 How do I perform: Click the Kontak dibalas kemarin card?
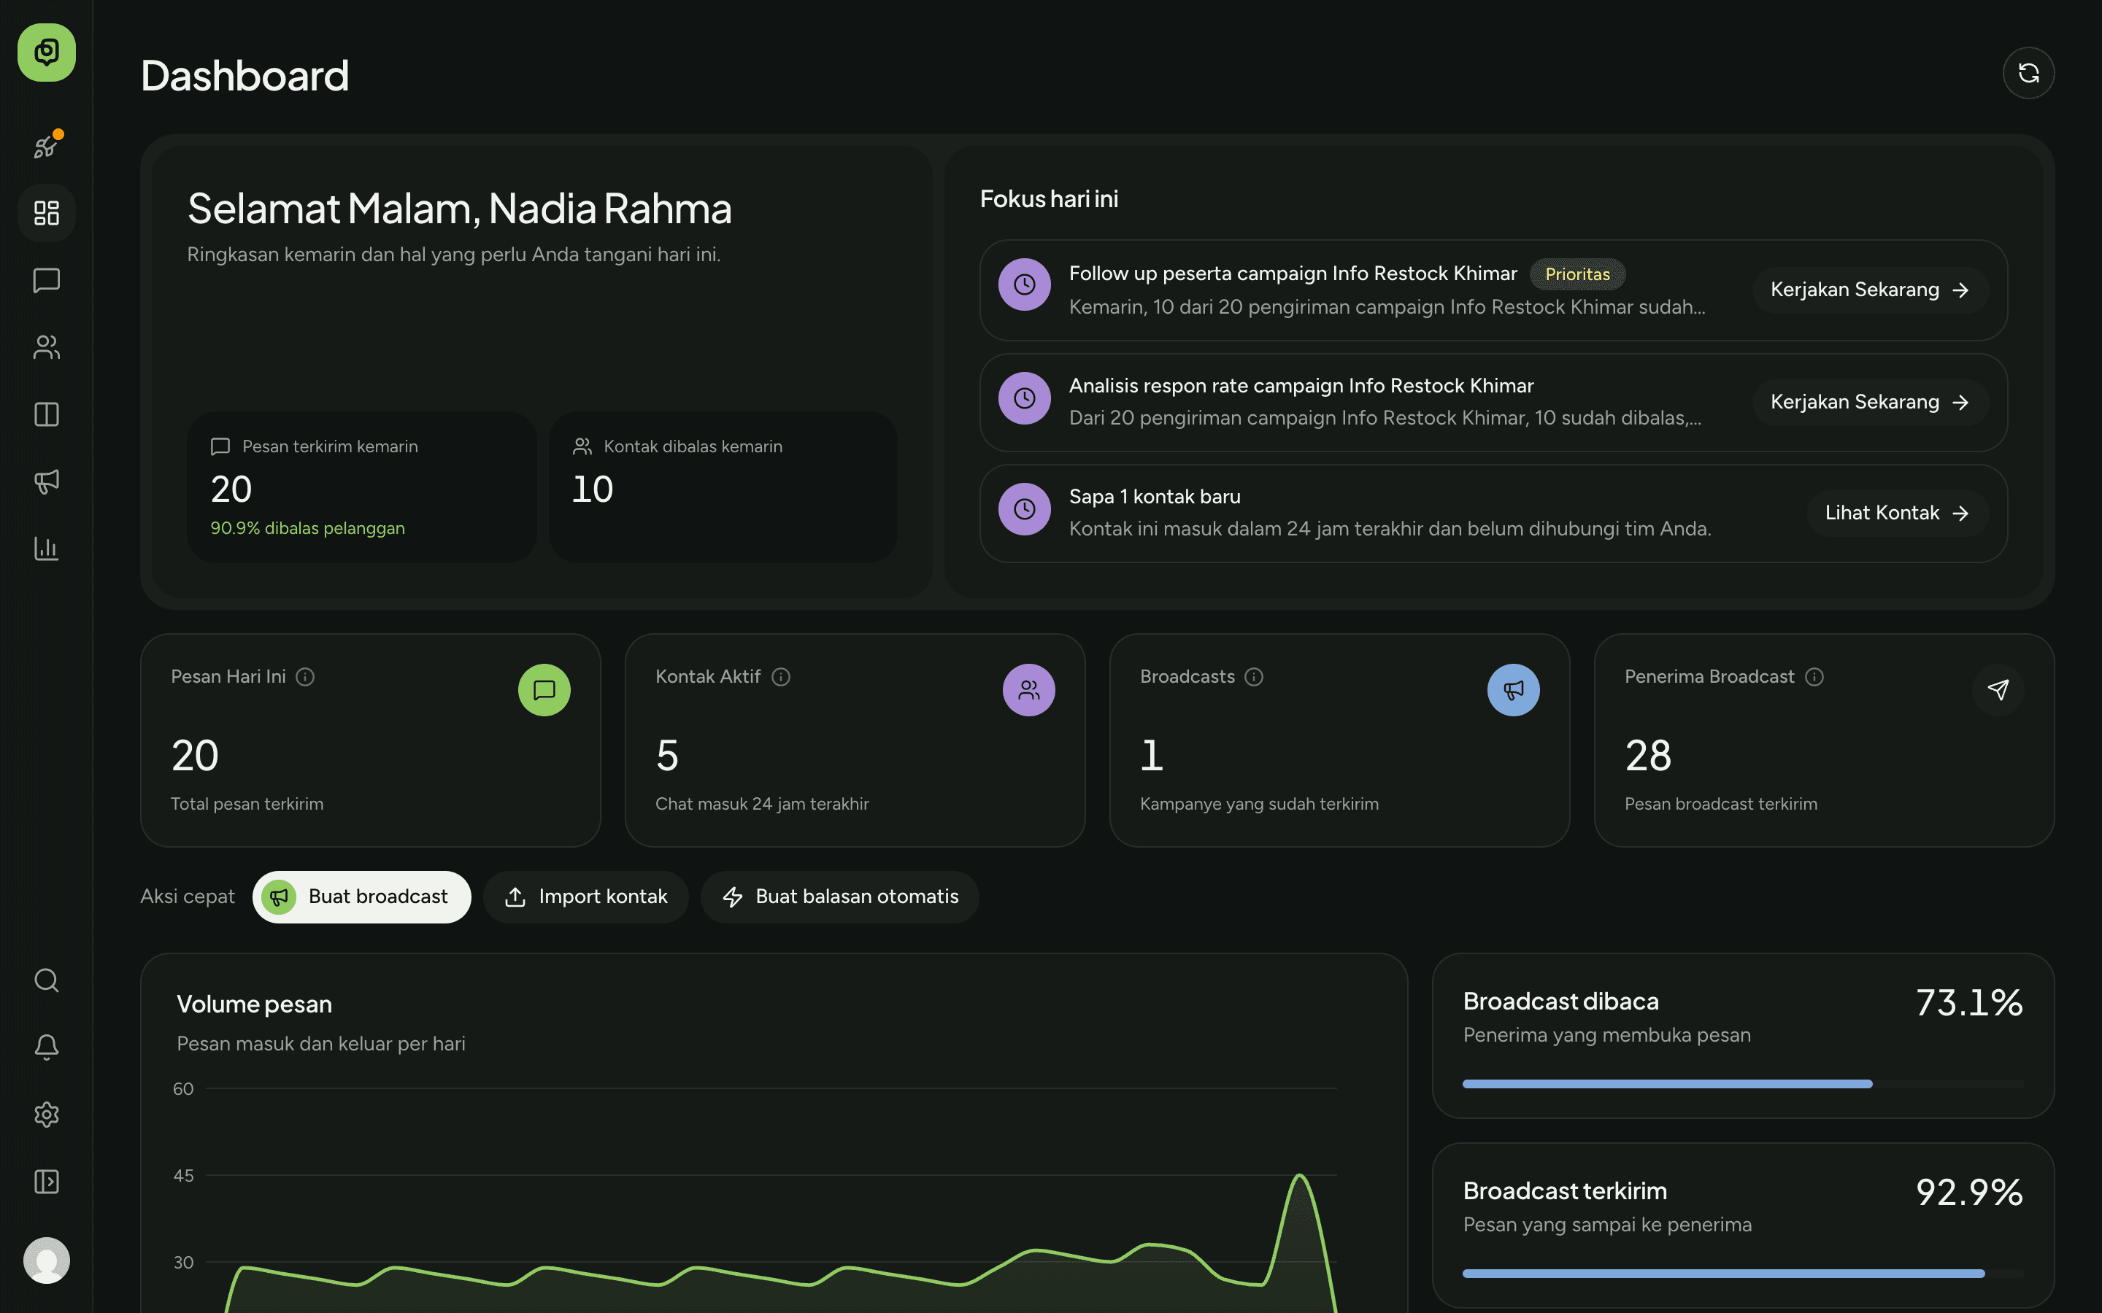(723, 487)
